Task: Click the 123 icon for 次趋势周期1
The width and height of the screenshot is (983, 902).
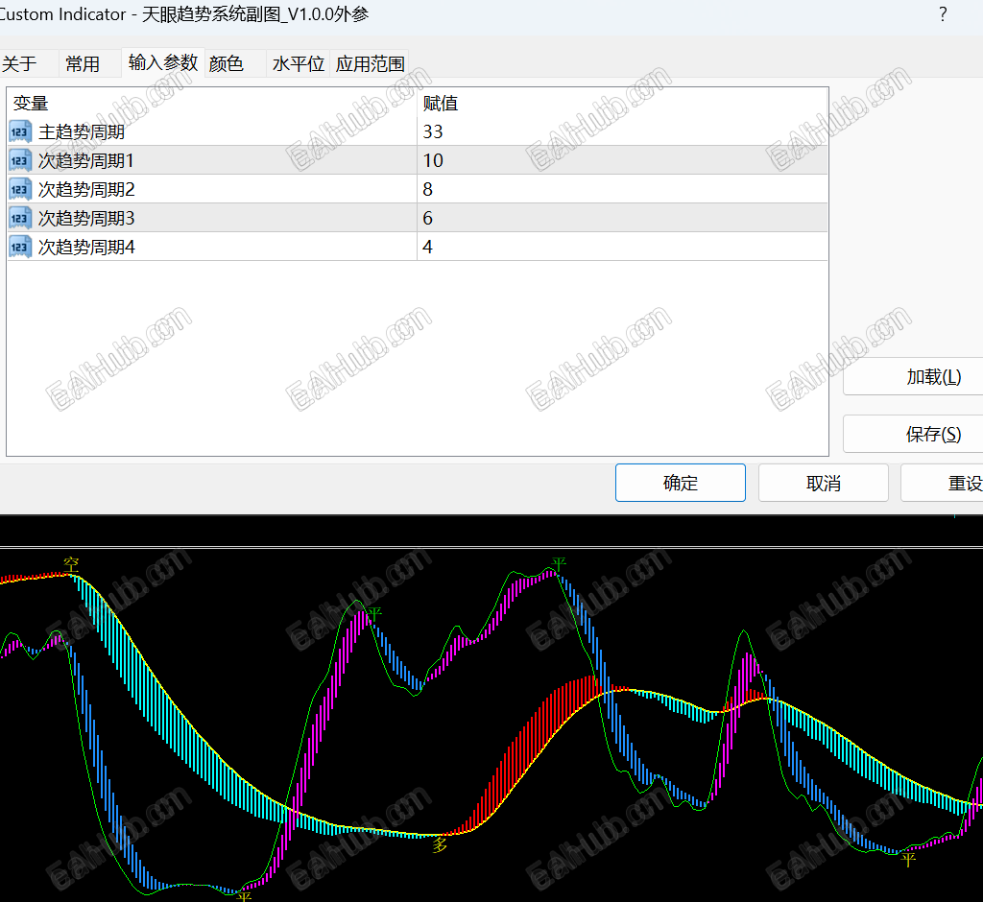Action: click(20, 160)
